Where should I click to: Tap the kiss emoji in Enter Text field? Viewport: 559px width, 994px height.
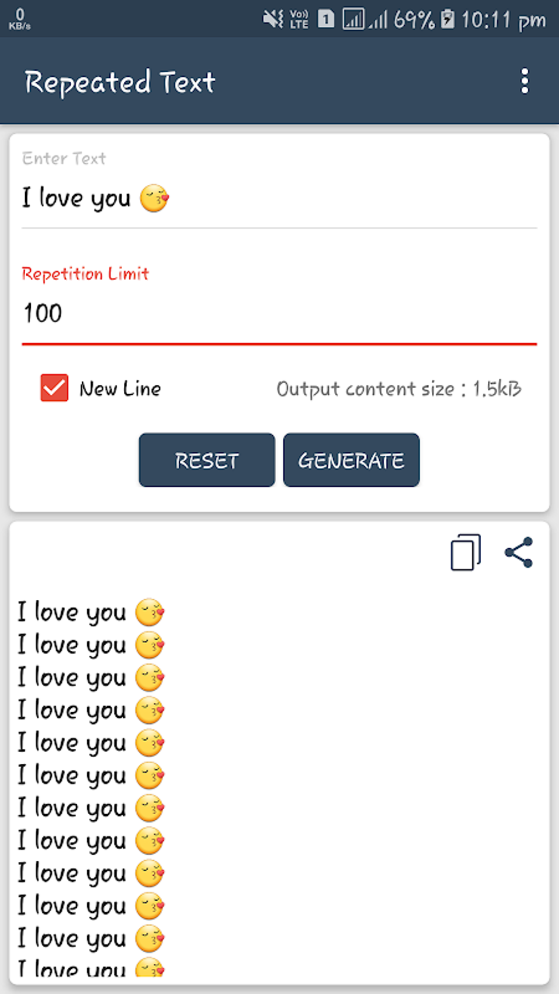(x=154, y=198)
